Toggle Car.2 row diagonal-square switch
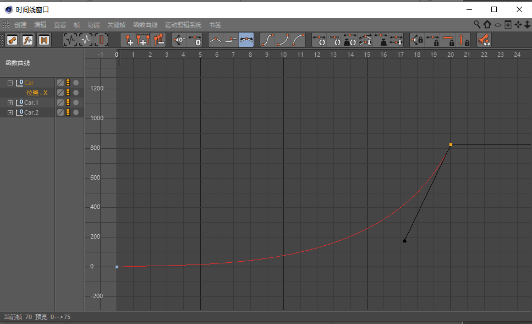 (x=61, y=112)
